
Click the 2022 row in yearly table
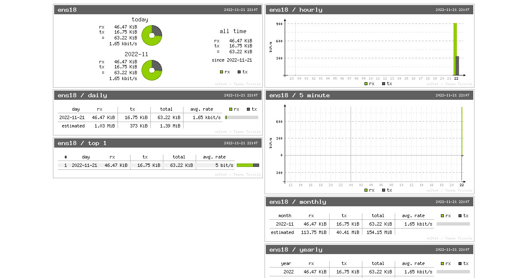click(x=370, y=272)
